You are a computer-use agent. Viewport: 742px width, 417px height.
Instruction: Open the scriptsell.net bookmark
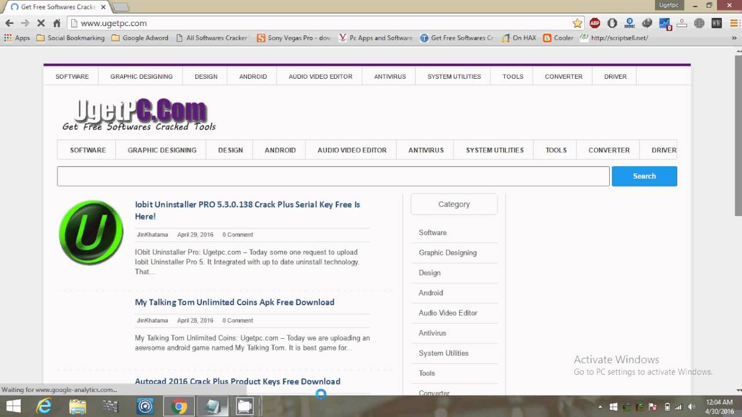click(x=614, y=38)
